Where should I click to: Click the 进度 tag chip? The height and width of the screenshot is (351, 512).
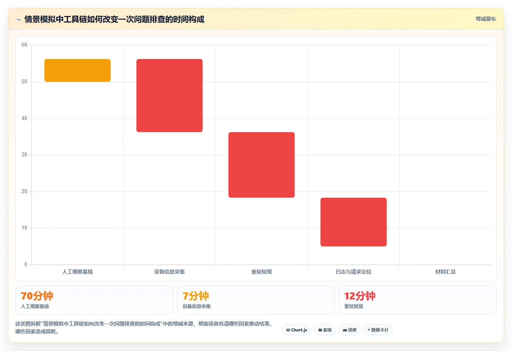pyautogui.click(x=350, y=330)
